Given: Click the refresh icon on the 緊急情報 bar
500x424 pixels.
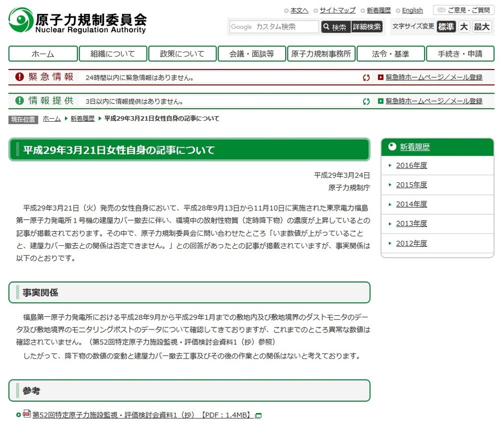Looking at the screenshot, I should pos(366,78).
